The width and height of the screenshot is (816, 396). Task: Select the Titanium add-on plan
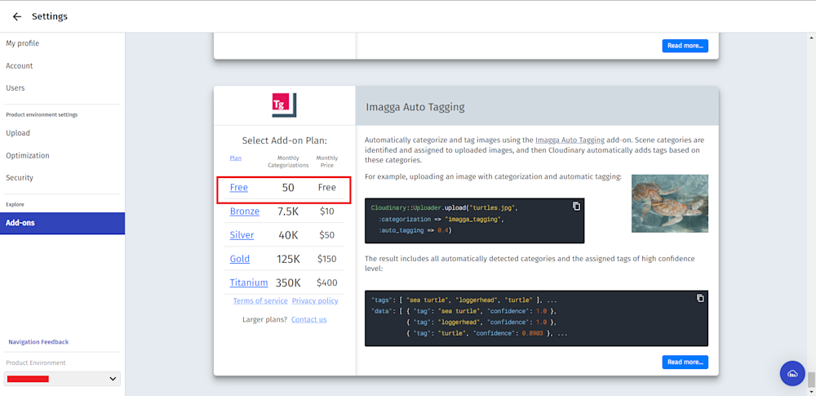pyautogui.click(x=249, y=283)
